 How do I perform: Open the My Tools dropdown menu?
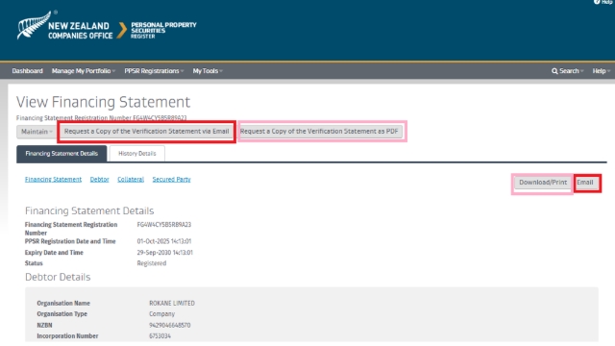(208, 71)
